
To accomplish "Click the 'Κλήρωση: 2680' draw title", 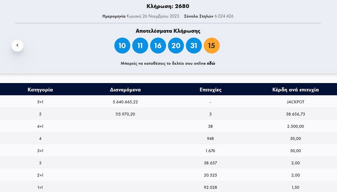I will 168,6.
